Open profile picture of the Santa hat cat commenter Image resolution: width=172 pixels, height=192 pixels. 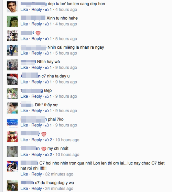(x=12, y=79)
